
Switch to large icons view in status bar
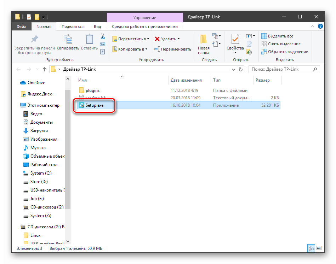tap(319, 248)
